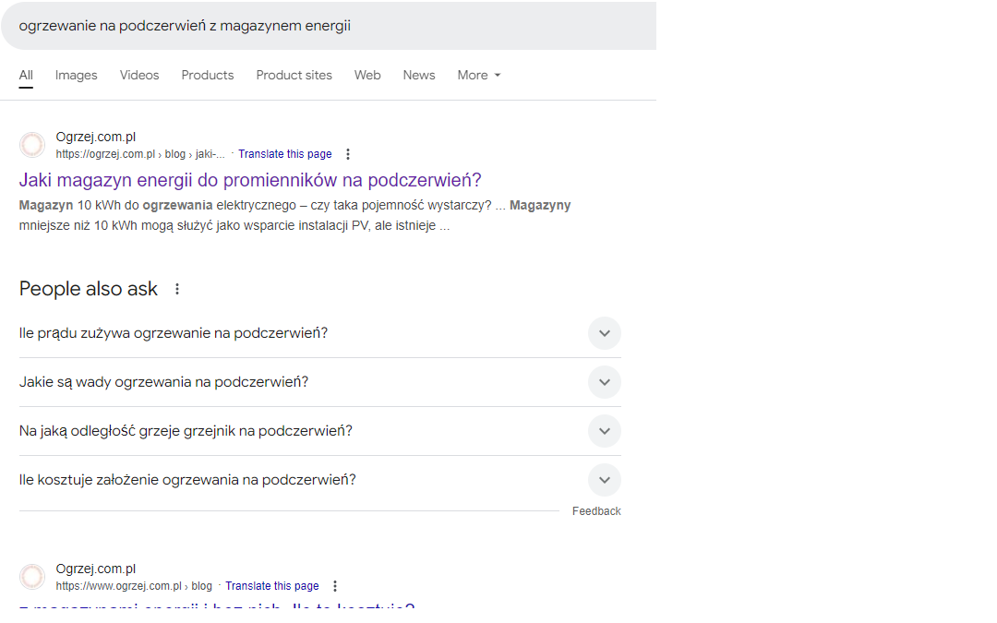Open three-dot menu beside second result
The height and width of the screenshot is (623, 997).
335,586
